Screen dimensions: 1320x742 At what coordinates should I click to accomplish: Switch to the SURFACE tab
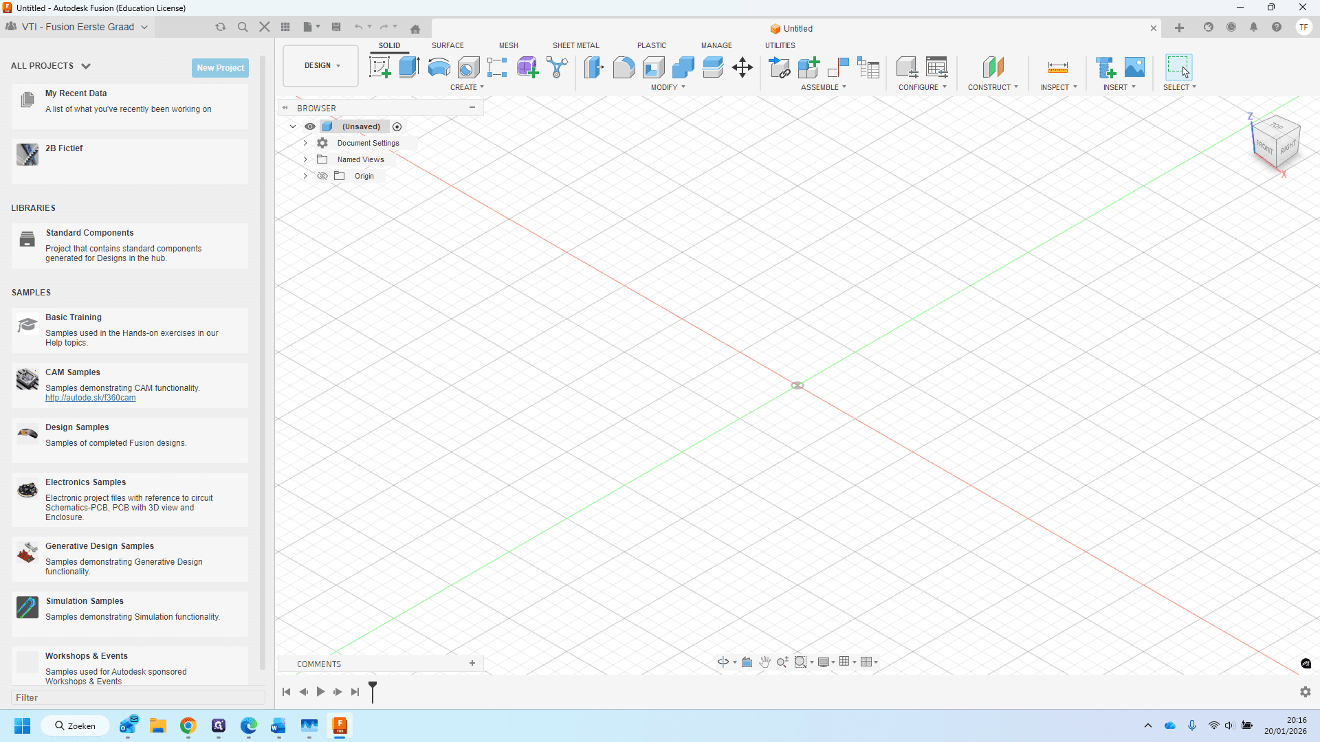[448, 45]
